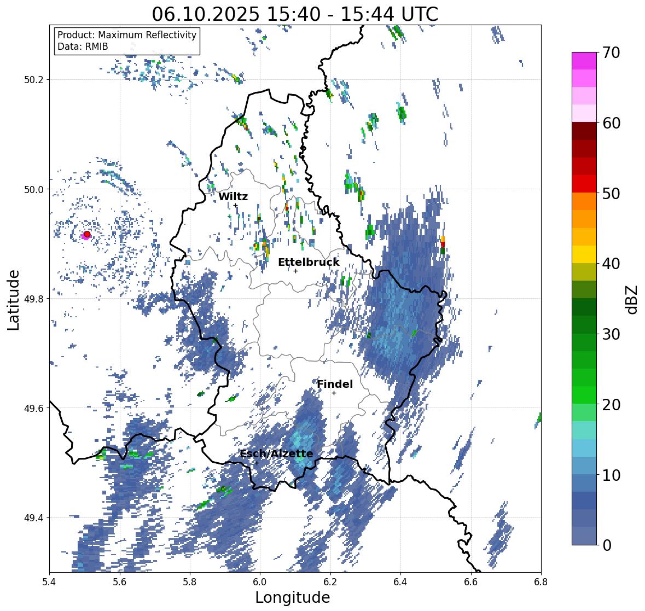The width and height of the screenshot is (645, 611).
Task: Click the 40 tick on the colorbar
Action: [x=611, y=264]
